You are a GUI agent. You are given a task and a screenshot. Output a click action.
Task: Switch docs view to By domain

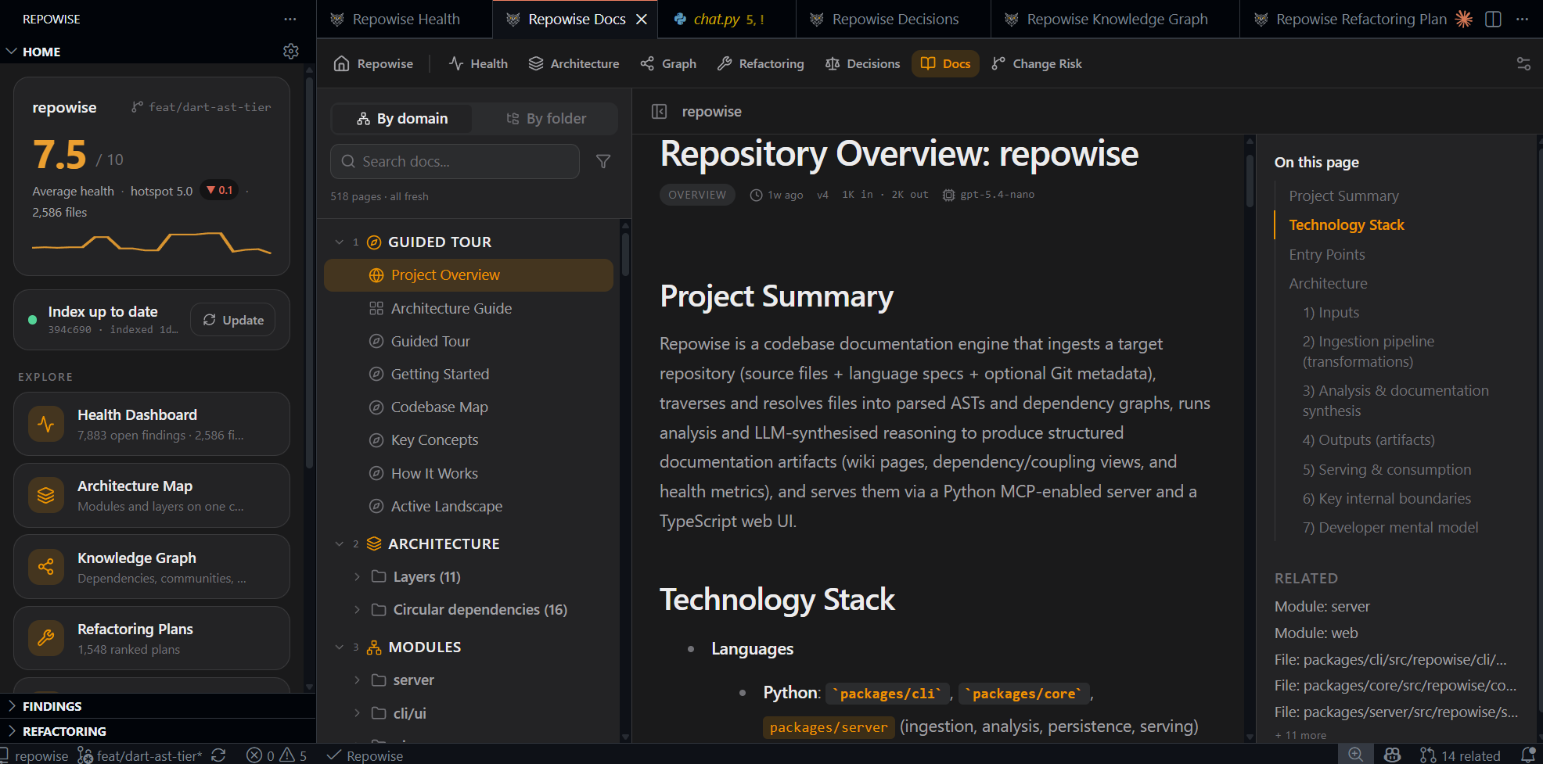click(x=402, y=118)
